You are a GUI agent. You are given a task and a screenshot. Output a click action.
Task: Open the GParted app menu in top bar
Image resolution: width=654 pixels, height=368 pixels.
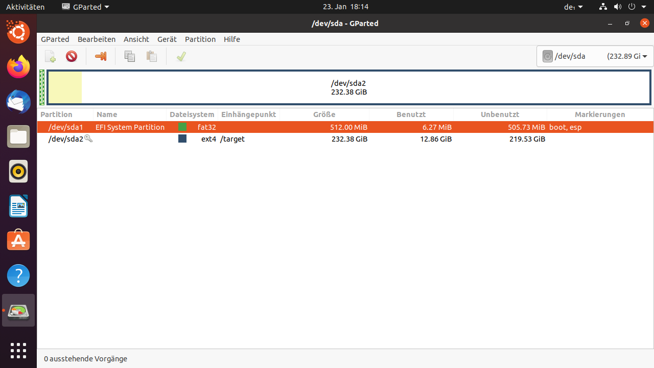tap(85, 7)
